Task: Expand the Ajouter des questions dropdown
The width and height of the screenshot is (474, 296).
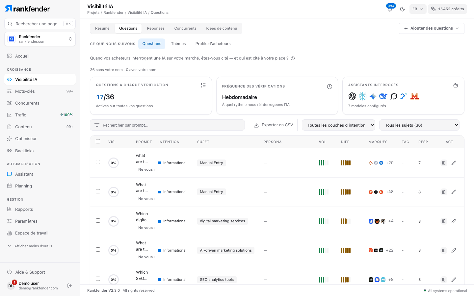Action: (x=432, y=28)
